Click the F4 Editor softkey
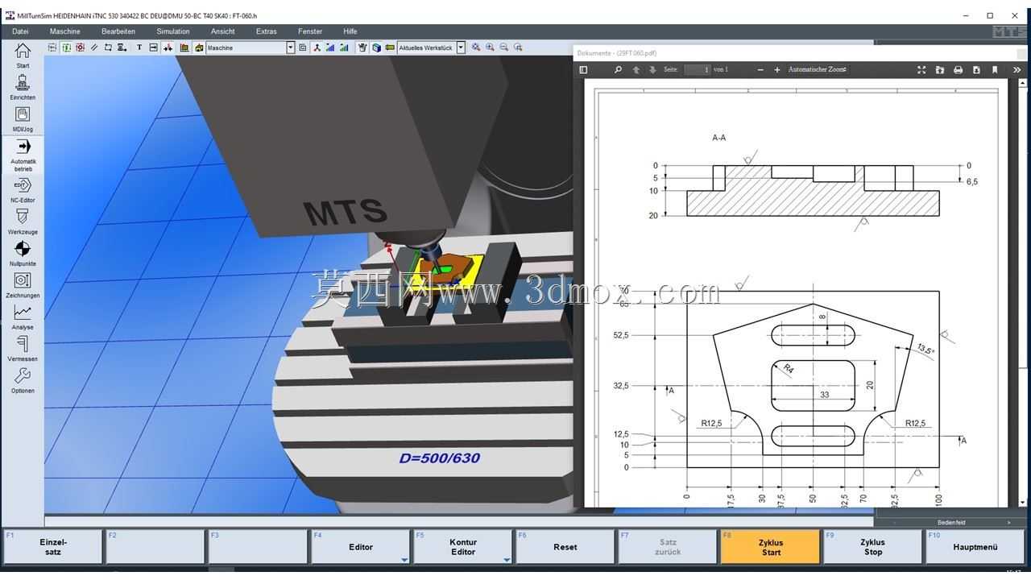Viewport: 1031px width, 580px height. point(361,547)
